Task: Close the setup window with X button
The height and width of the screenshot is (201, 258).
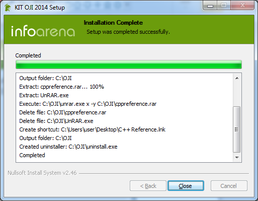Action: (242, 6)
